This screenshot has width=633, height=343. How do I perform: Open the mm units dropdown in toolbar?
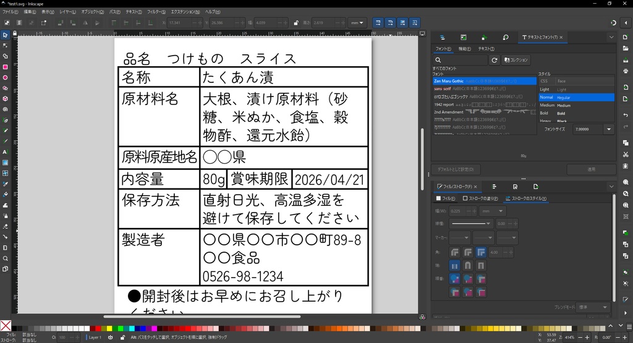tap(357, 23)
